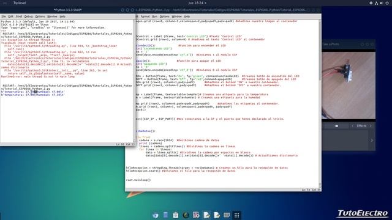Open the power menu tray icon
Viewport: 392px width, 220px height.
(387, 3)
